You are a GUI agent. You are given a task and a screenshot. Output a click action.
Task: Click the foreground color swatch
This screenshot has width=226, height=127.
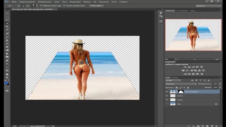[6, 83]
